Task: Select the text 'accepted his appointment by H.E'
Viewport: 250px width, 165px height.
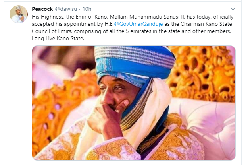Action: (x=72, y=24)
